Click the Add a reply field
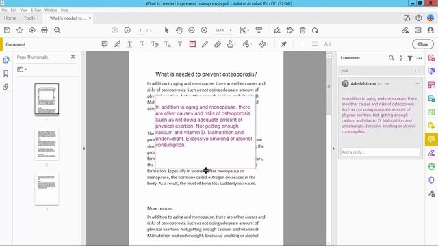 pos(381,152)
